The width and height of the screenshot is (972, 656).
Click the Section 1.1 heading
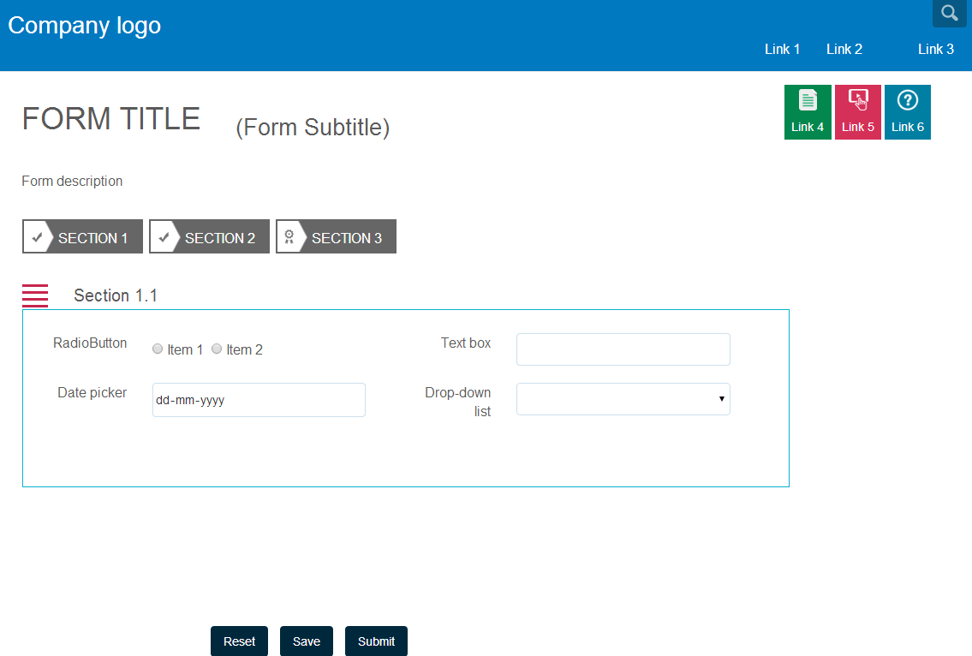pos(116,295)
